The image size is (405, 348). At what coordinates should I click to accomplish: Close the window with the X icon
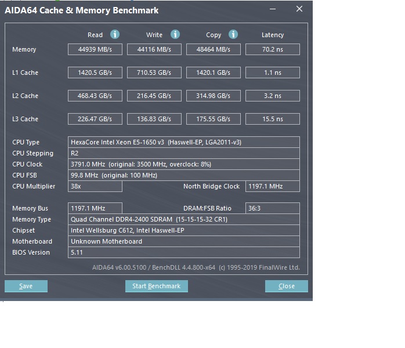(299, 9)
